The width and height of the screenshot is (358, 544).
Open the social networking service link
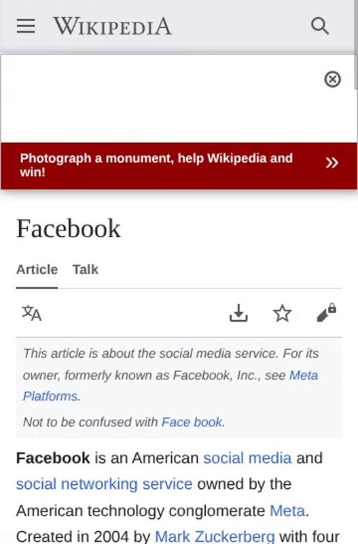104,484
